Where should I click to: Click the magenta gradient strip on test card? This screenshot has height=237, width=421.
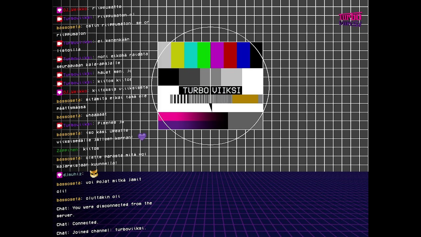[x=193, y=117]
